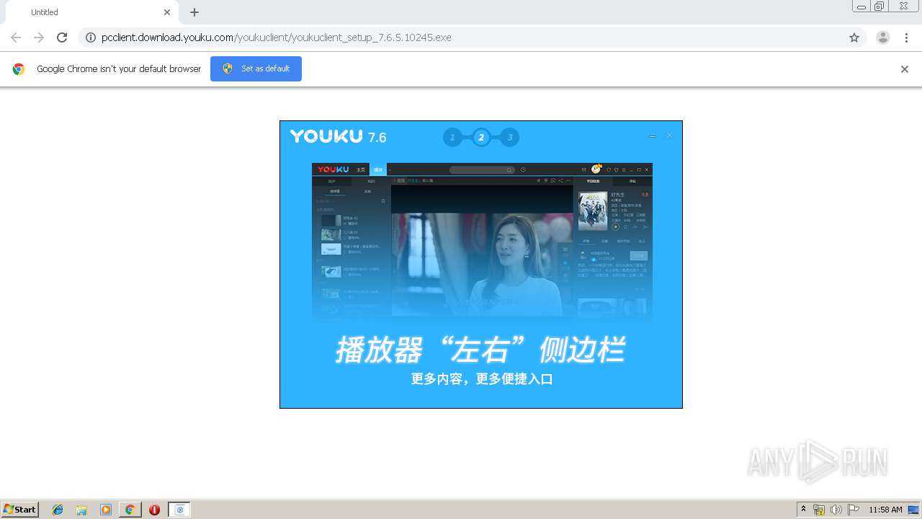This screenshot has height=519, width=922.
Task: Launch Internet Explorer from taskbar
Action: [x=58, y=510]
